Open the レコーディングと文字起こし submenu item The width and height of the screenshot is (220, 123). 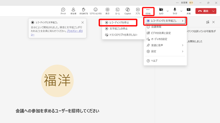(x=165, y=21)
